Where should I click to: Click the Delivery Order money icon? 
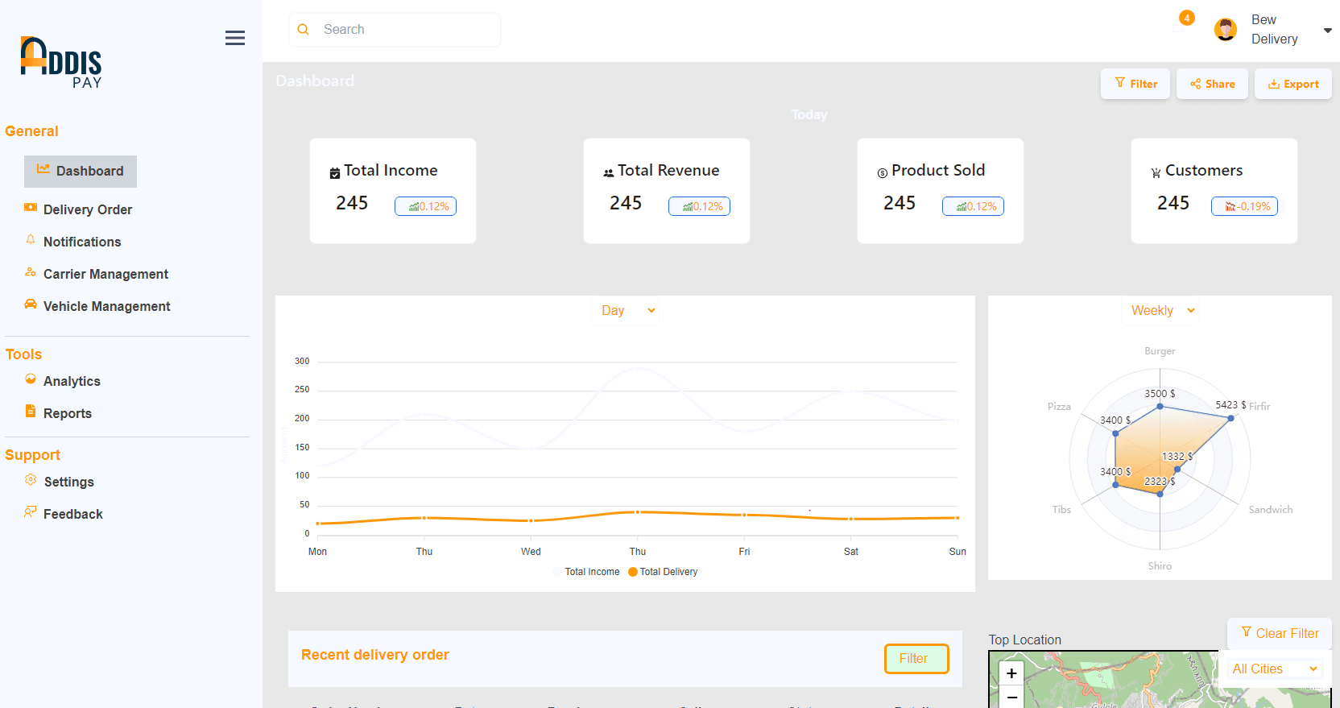point(31,208)
